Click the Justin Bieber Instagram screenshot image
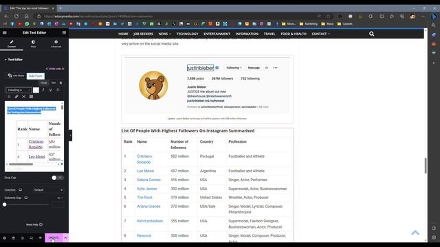 (208, 85)
